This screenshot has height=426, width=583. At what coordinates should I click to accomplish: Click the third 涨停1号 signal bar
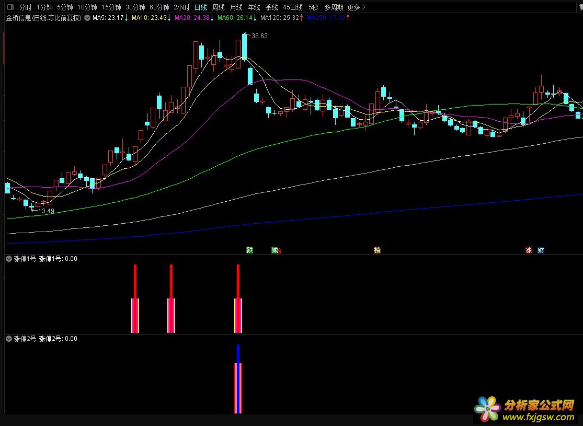238,299
